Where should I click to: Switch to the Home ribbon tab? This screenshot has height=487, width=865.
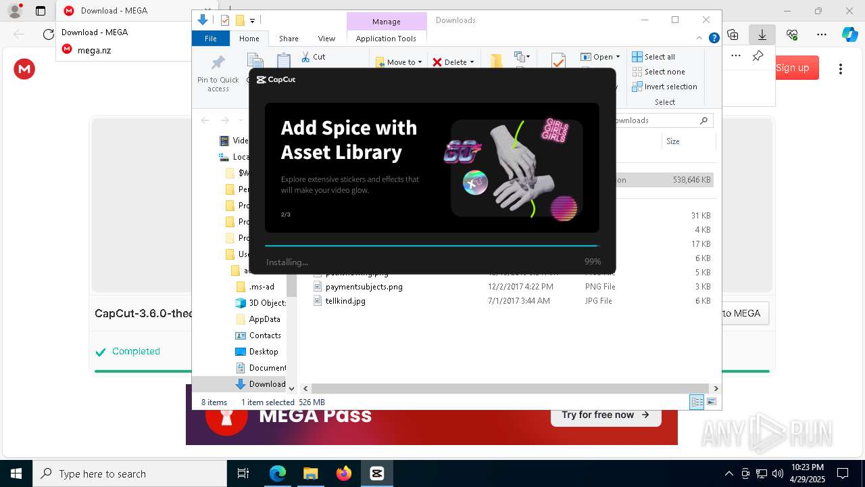(249, 39)
